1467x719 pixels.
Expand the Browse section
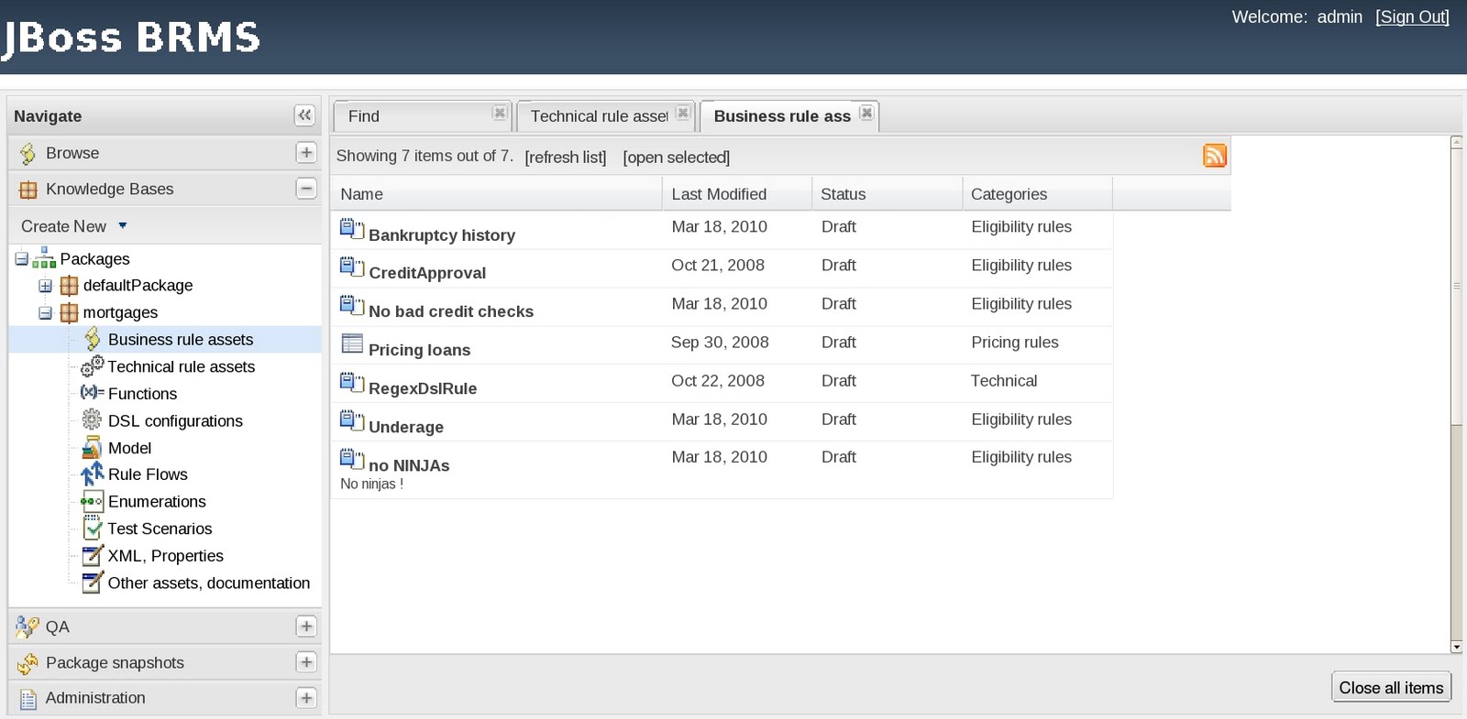[x=306, y=152]
